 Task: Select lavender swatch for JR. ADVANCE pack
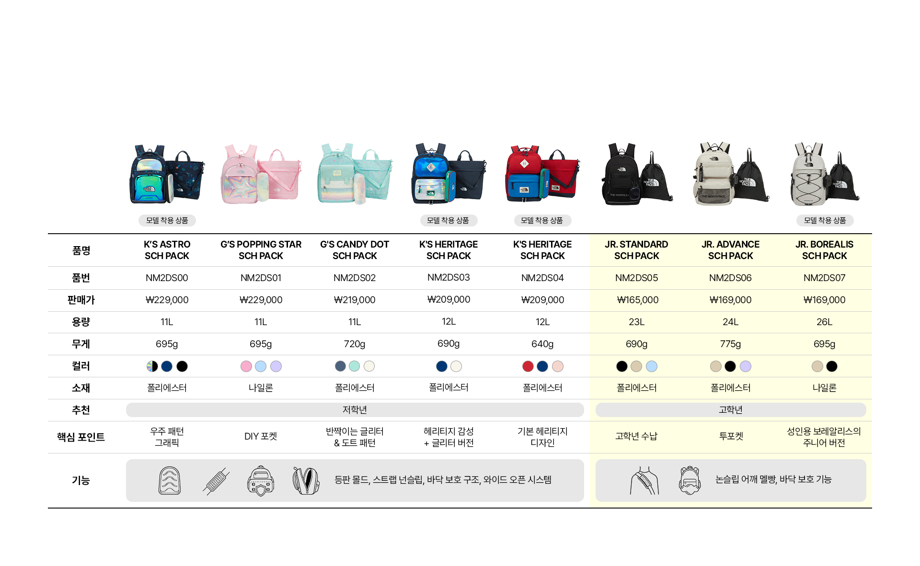coord(745,366)
